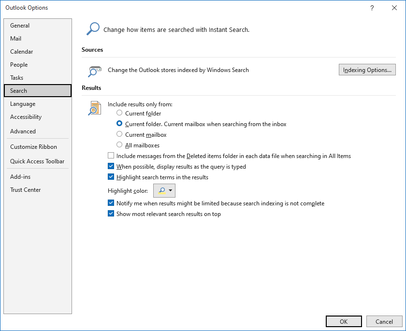The image size is (406, 331).
Task: Click the Results document search icon
Action: [95, 108]
